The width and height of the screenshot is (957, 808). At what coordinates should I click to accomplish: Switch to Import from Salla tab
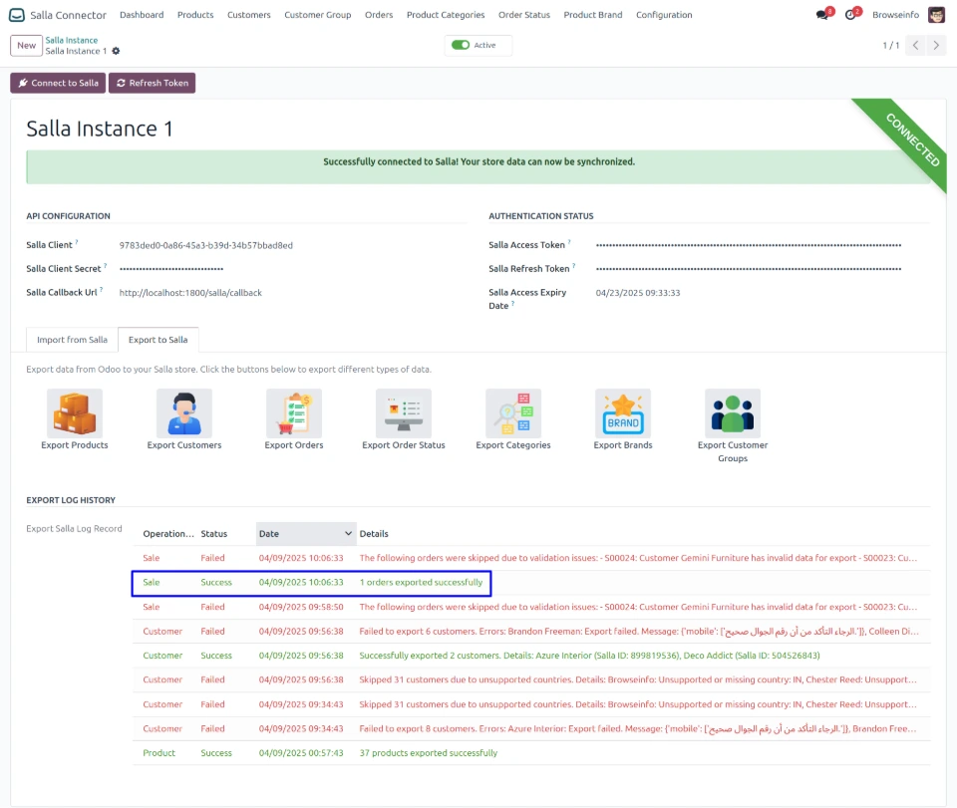coord(72,340)
